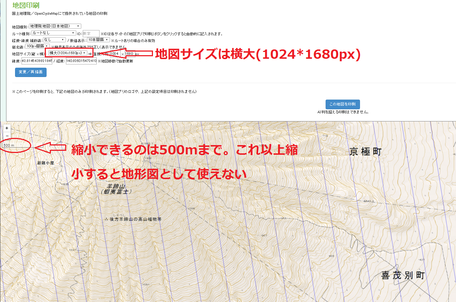Image resolution: width=456 pixels, height=302 pixels.
Task: Click the 喜茂別町 label on the map
Action: (x=403, y=275)
